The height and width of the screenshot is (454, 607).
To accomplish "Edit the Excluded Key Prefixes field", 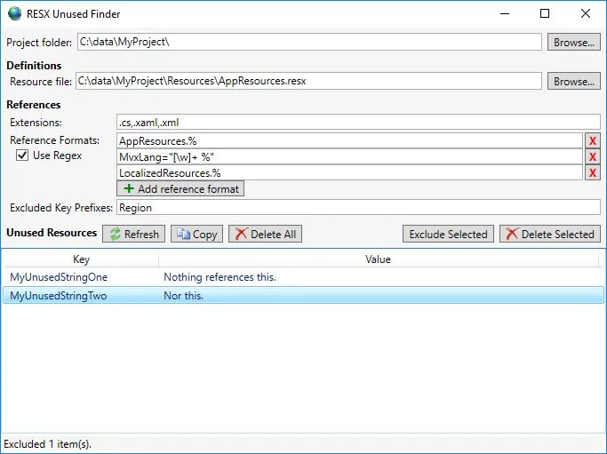I will click(x=358, y=208).
